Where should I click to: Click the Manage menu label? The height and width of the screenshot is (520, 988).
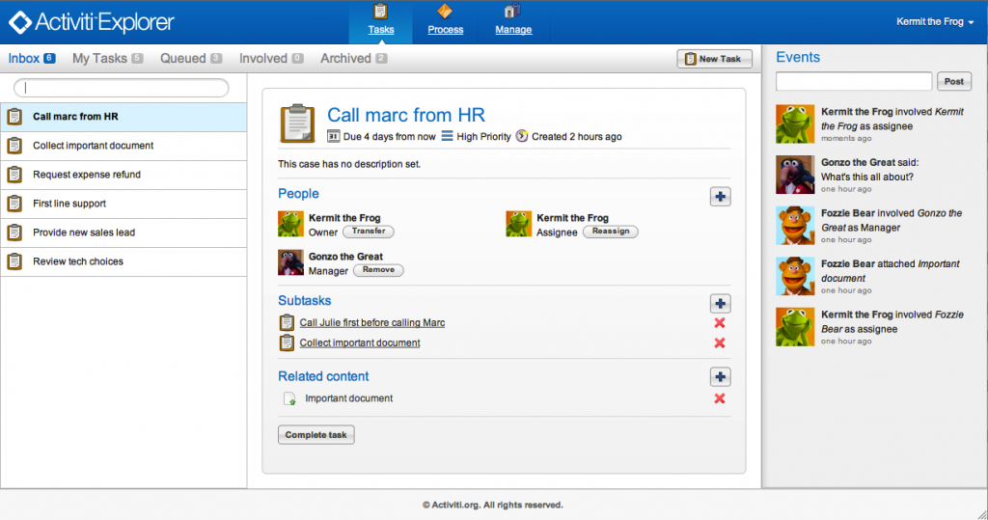pyautogui.click(x=513, y=30)
